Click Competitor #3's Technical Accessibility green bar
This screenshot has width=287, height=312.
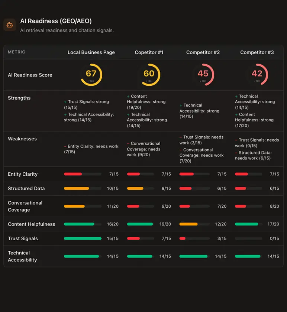(248, 256)
